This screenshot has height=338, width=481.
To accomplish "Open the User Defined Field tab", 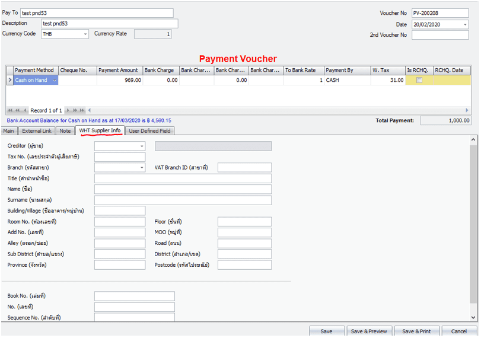I will click(149, 130).
